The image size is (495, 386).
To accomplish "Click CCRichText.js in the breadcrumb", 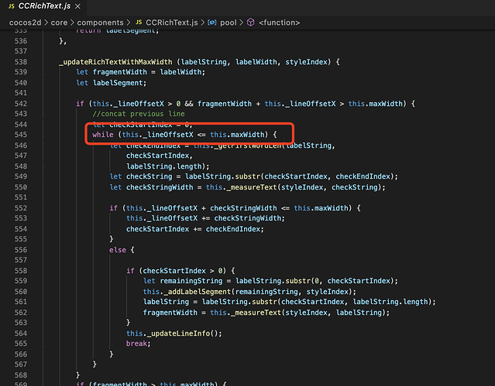I will (x=172, y=22).
